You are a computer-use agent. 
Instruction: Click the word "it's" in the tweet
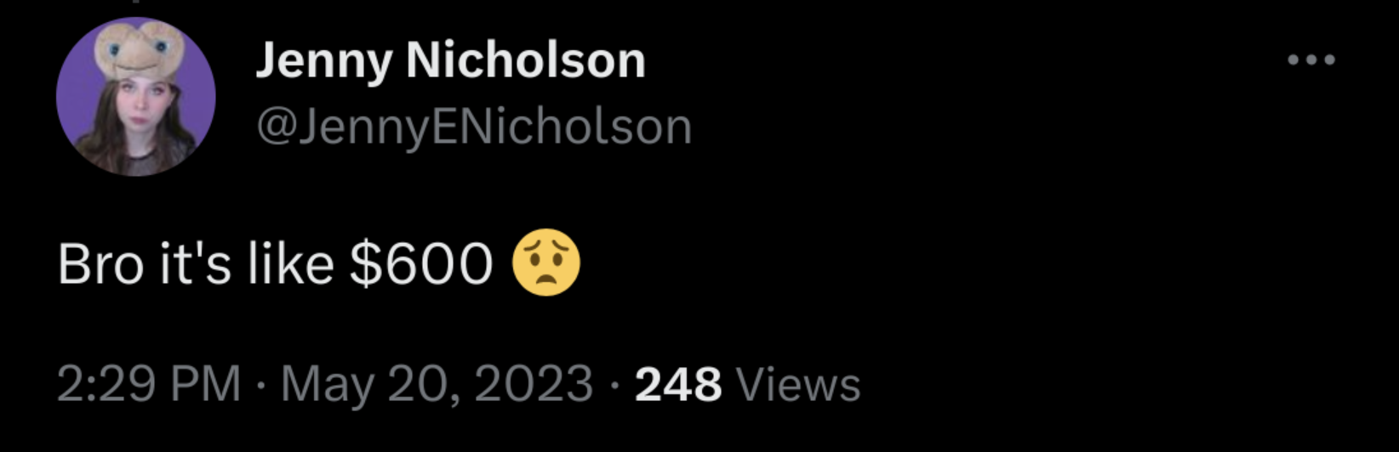195,264
